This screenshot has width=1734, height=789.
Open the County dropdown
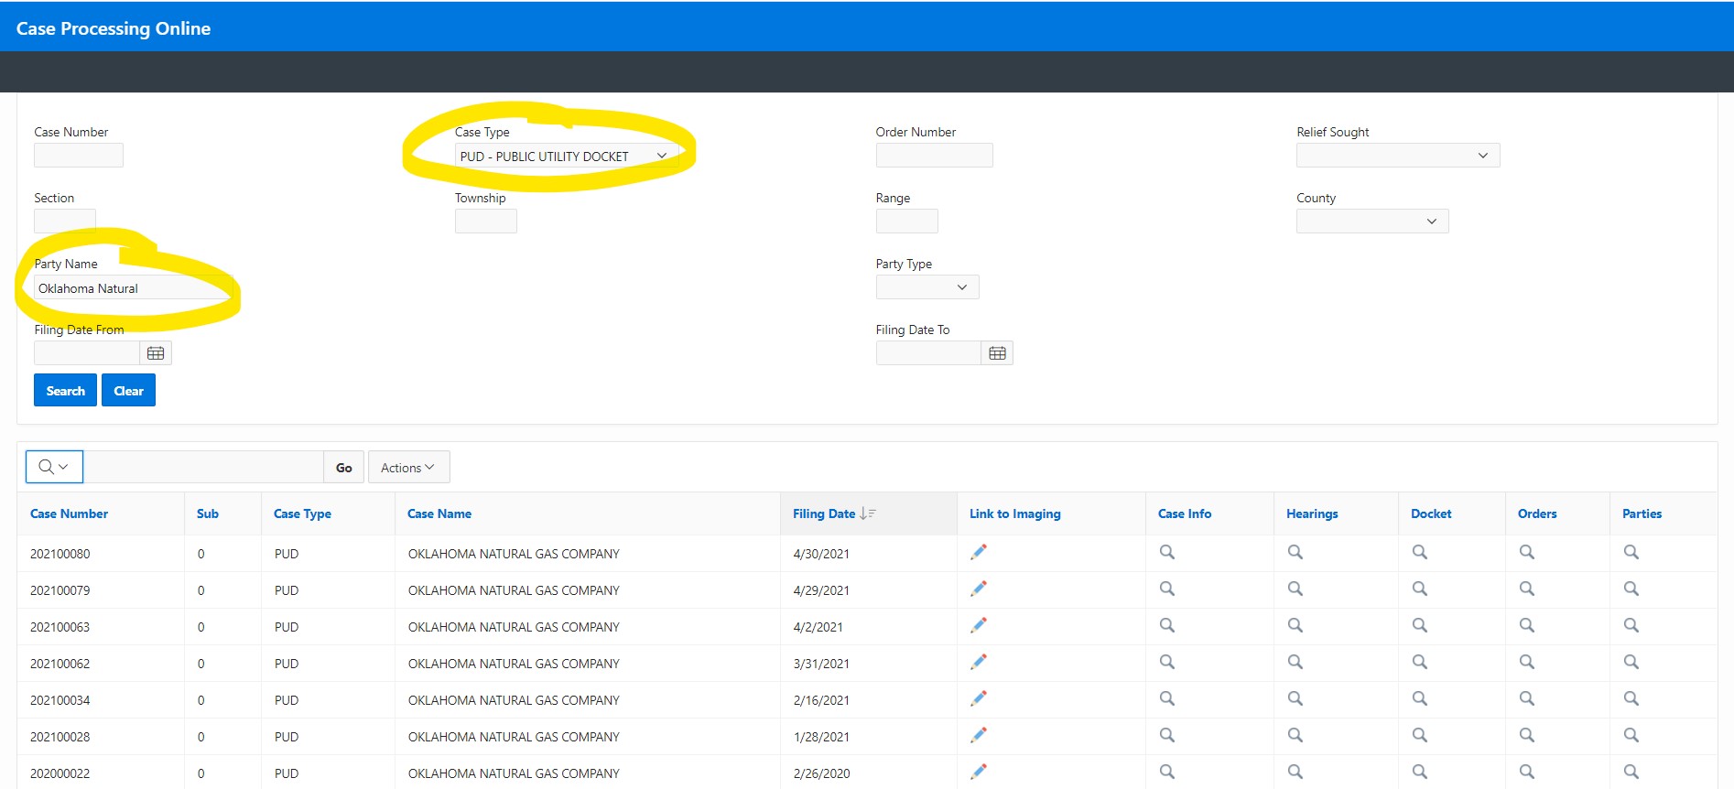coord(1372,222)
